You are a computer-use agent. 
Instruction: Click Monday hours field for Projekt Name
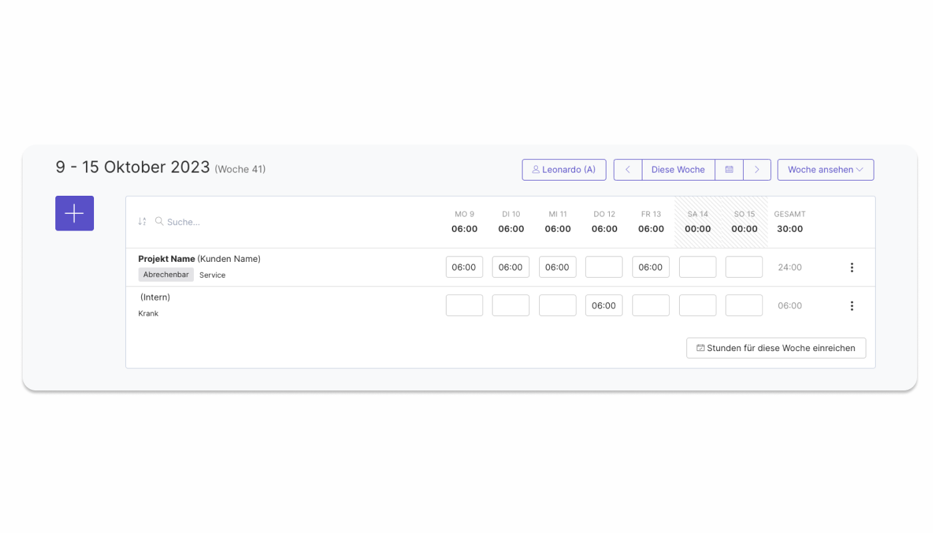click(x=464, y=267)
